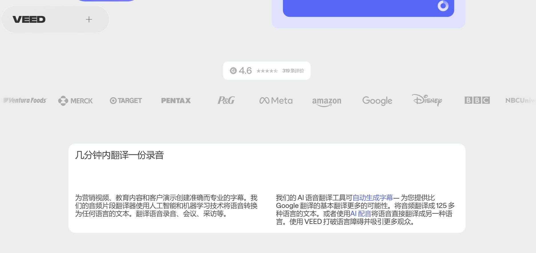This screenshot has height=253, width=536.
Task: Click the Meta logo
Action: point(276,101)
